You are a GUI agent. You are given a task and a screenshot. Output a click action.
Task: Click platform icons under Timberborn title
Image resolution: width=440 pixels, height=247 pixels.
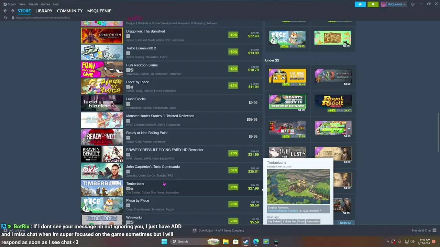(x=130, y=188)
